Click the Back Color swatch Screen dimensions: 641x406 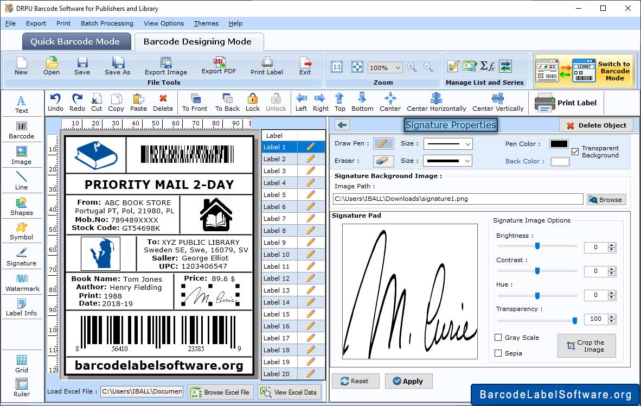coord(560,161)
